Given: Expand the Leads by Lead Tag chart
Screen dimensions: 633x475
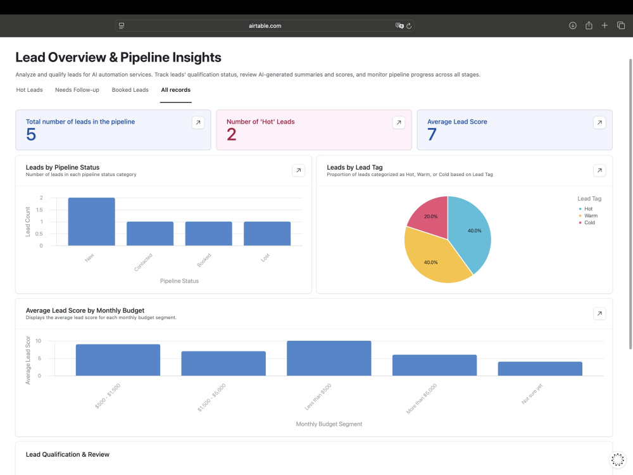Looking at the screenshot, I should pyautogui.click(x=599, y=170).
